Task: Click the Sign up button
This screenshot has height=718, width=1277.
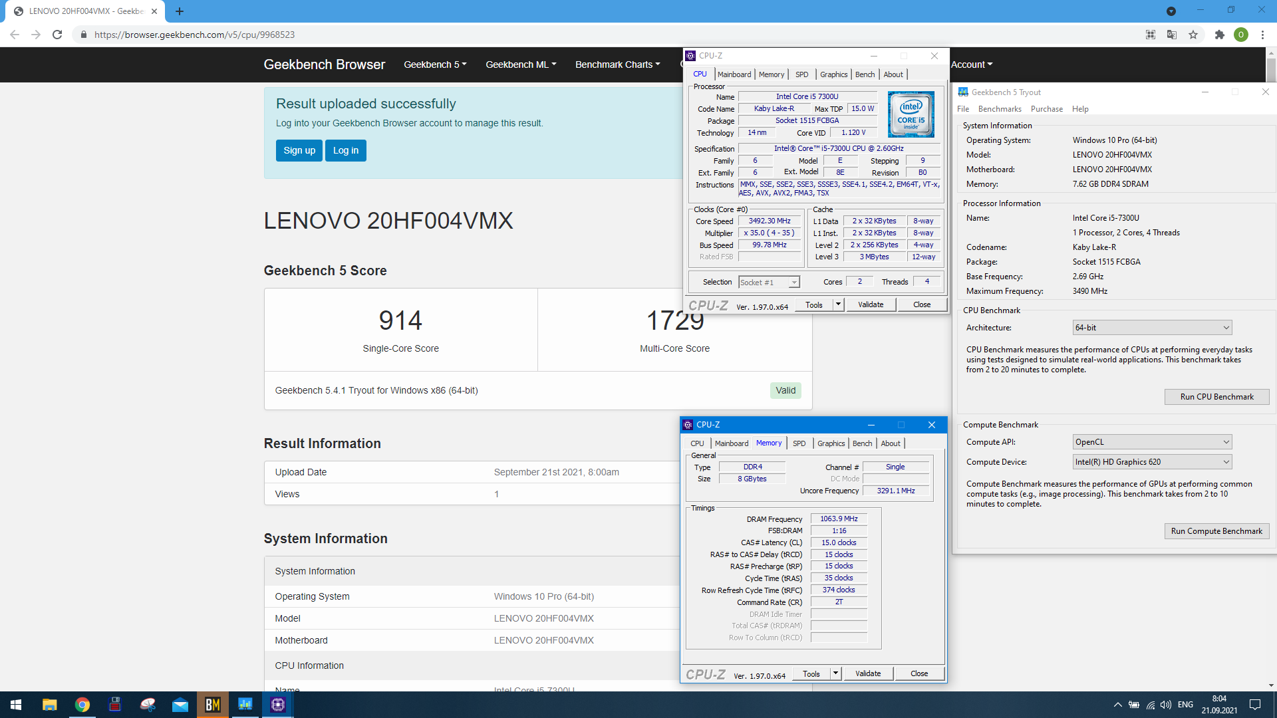Action: pyautogui.click(x=299, y=150)
